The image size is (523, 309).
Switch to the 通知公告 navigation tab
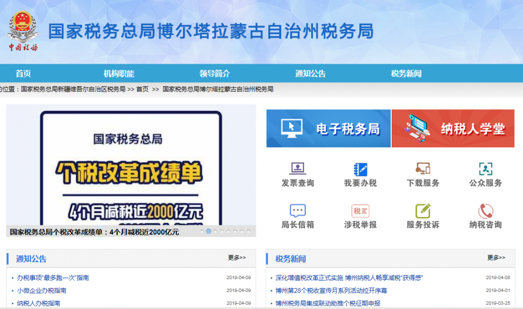coord(309,73)
